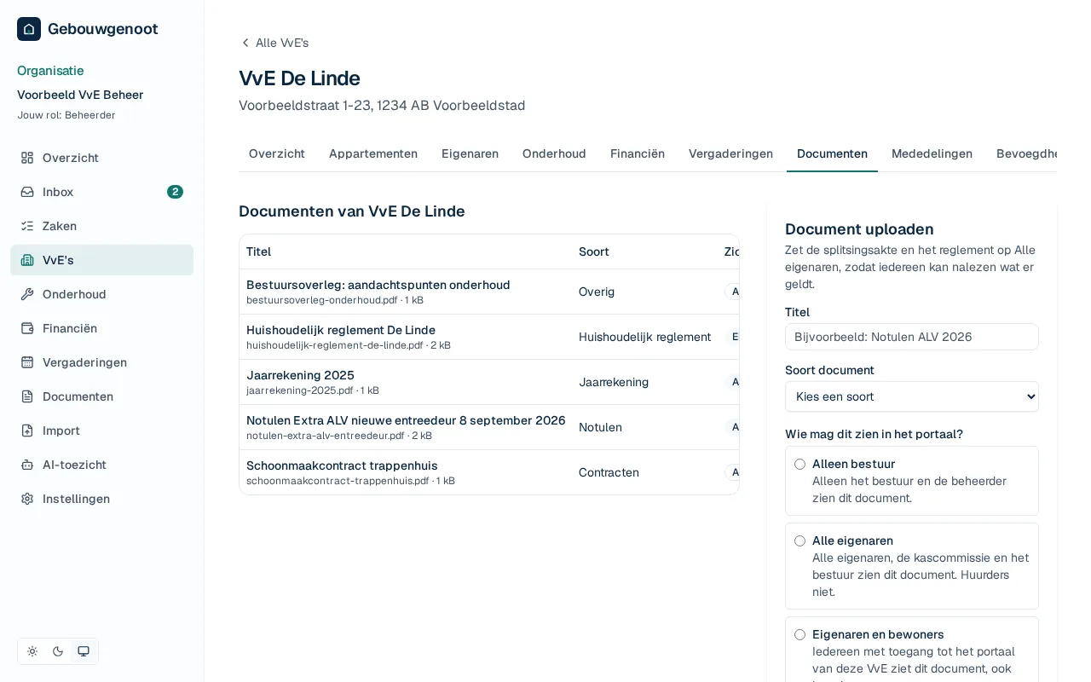Click the Zaken checklist icon in sidebar
The height and width of the screenshot is (682, 1091).
pos(27,226)
